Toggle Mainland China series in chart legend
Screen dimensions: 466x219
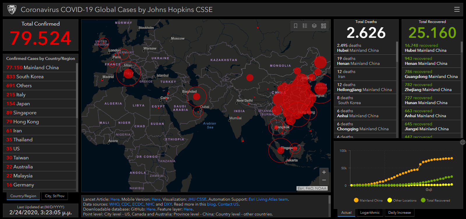tap(368, 200)
